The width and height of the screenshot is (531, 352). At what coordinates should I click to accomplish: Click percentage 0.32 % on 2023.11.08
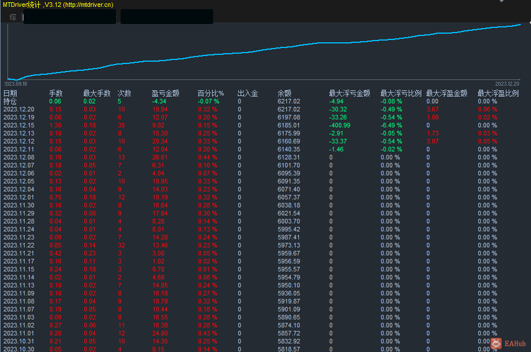point(207,302)
